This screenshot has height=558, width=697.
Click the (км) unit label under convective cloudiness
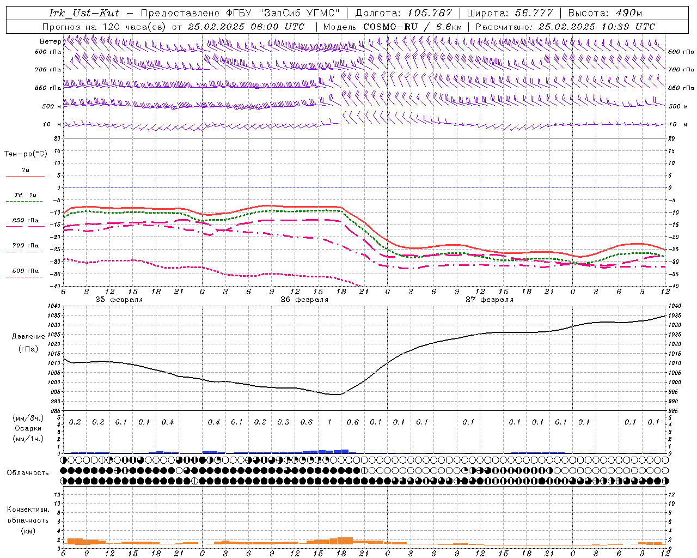pyautogui.click(x=28, y=531)
